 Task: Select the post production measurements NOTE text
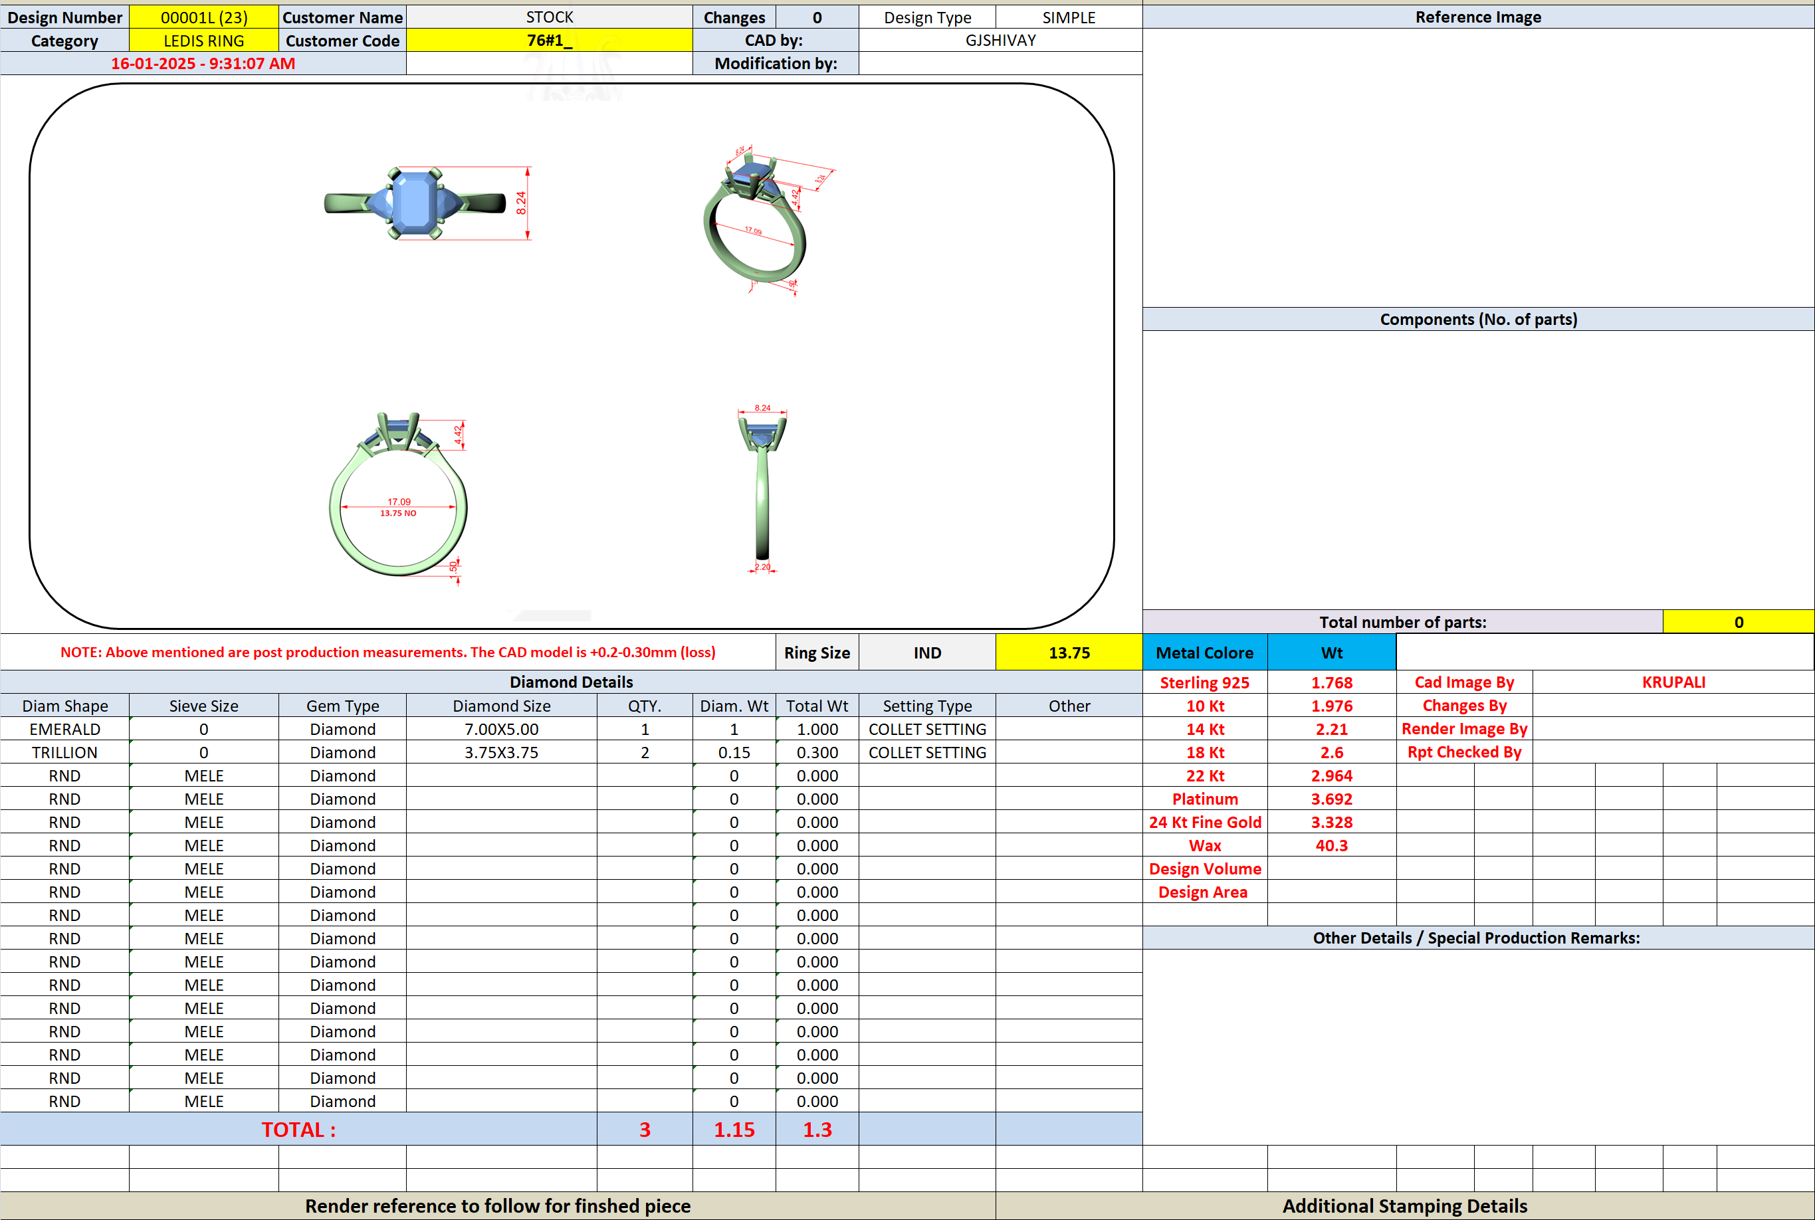pos(388,652)
